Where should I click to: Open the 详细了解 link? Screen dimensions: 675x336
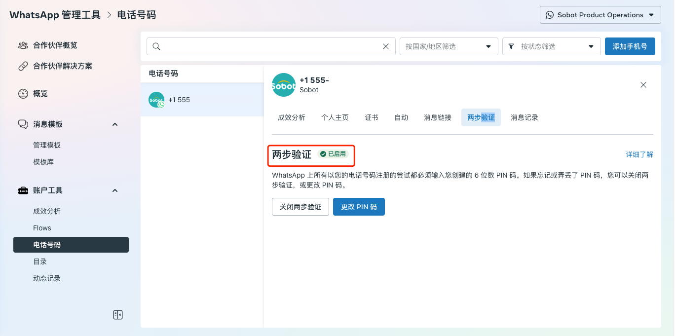[x=639, y=154]
